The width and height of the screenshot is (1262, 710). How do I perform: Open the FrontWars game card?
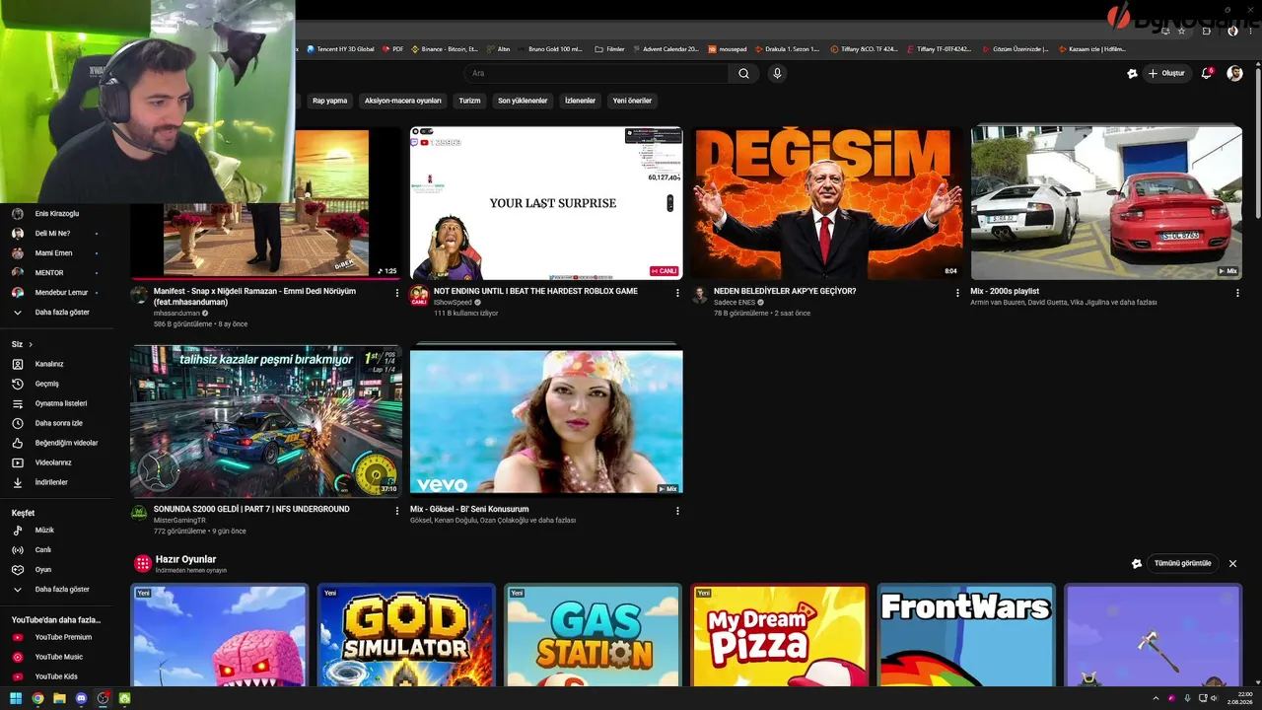pyautogui.click(x=966, y=636)
